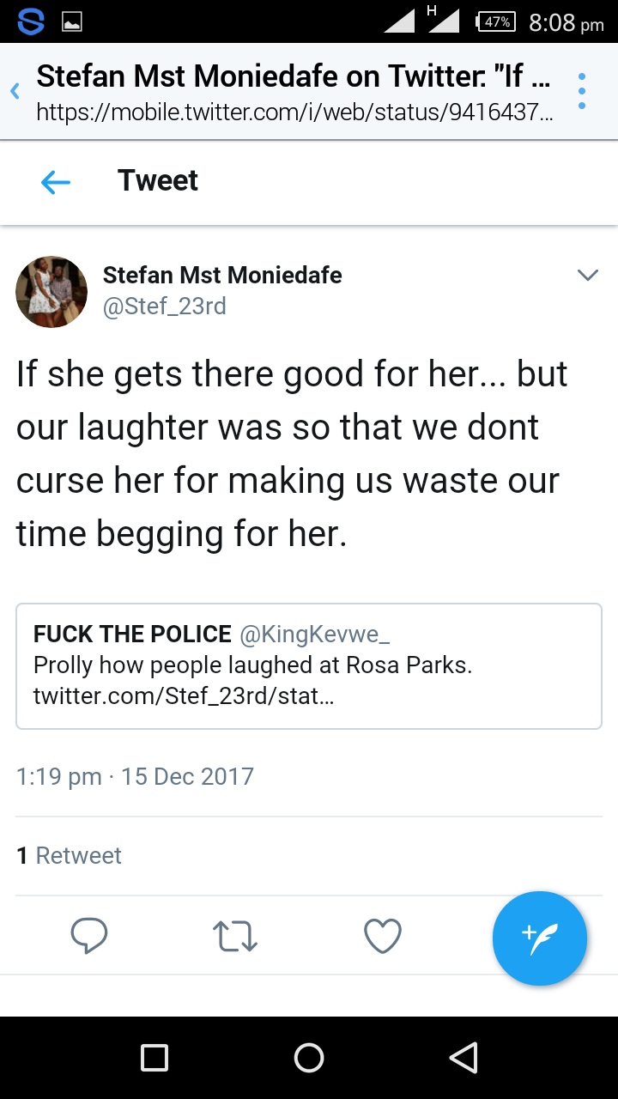The height and width of the screenshot is (1099, 618).
Task: Tap the picture notification icon in the status bar
Action: click(x=72, y=22)
